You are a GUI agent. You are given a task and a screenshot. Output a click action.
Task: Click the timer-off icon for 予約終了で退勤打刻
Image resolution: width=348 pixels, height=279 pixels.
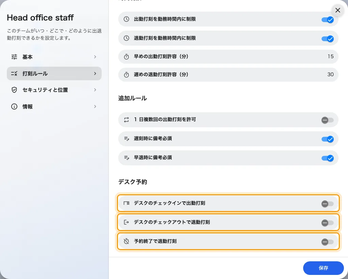coord(126,241)
